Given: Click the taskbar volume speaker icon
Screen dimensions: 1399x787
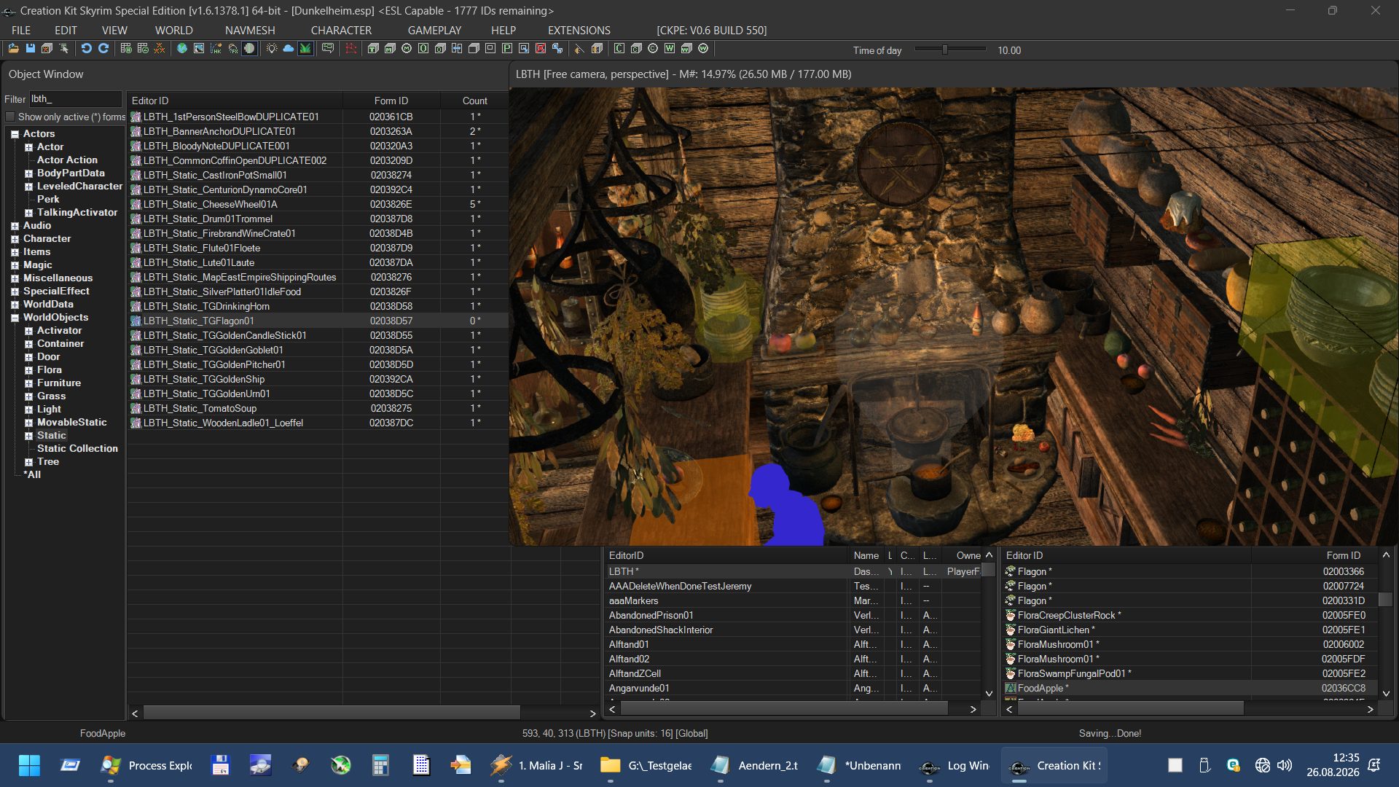Looking at the screenshot, I should pos(1285,765).
